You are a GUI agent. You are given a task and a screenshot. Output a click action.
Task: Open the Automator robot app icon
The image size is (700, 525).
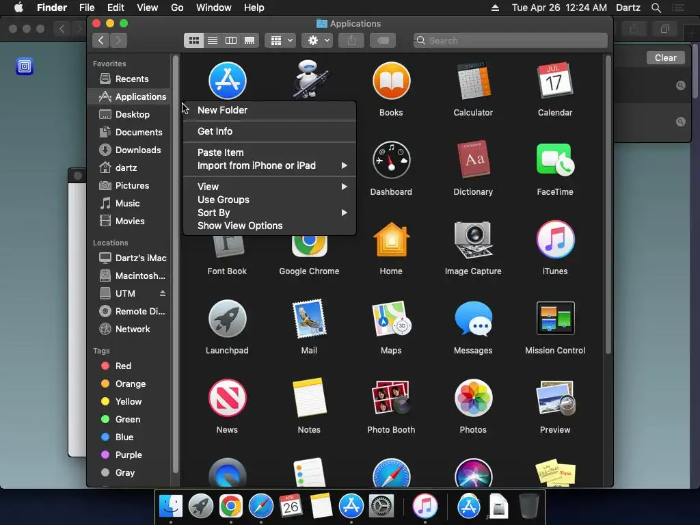coord(310,79)
